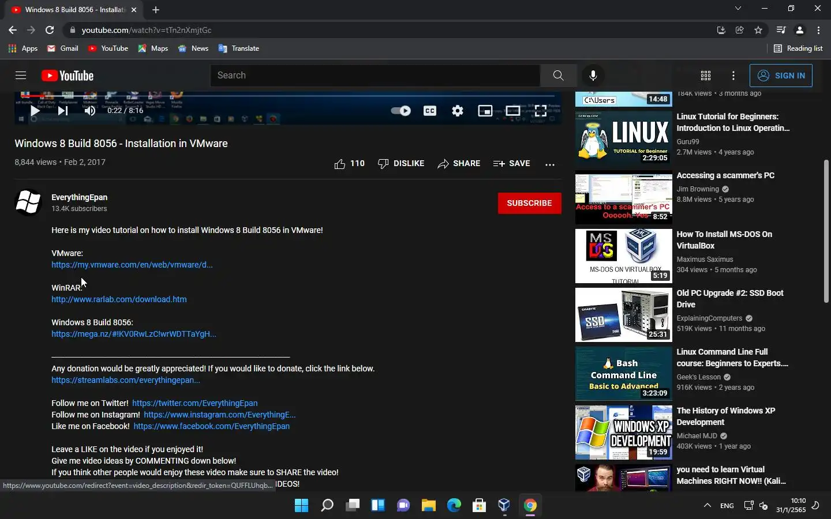
Task: Dislike the video
Action: (x=401, y=164)
